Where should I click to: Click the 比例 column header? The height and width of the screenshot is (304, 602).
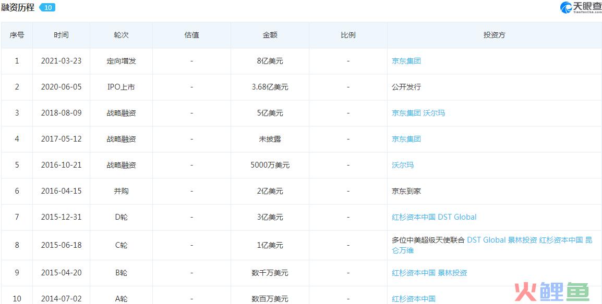click(348, 35)
